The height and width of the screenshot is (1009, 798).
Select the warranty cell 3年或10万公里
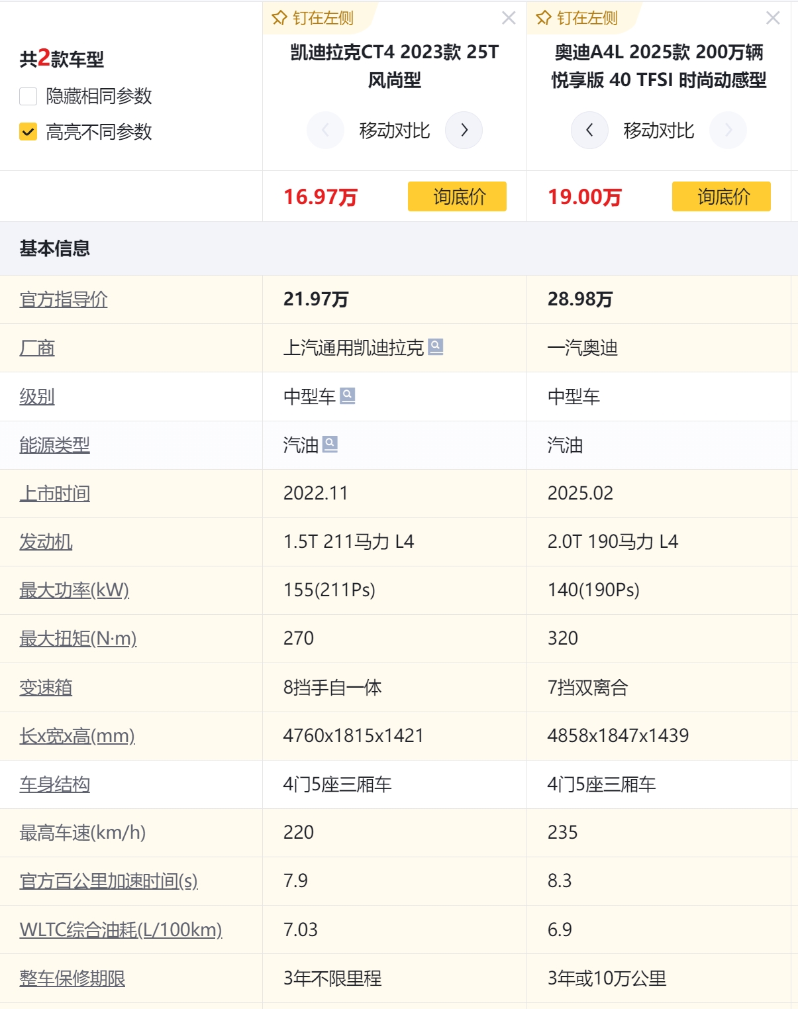pos(607,979)
